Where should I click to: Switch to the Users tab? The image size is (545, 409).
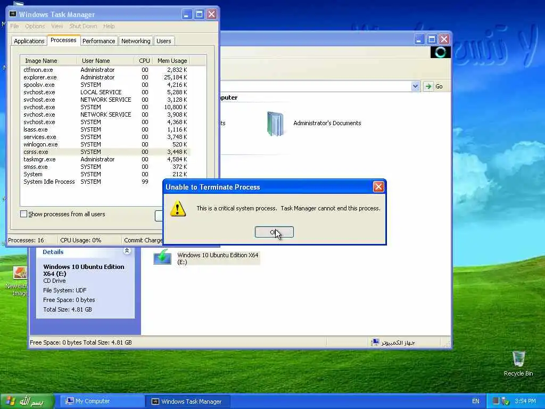(x=164, y=41)
